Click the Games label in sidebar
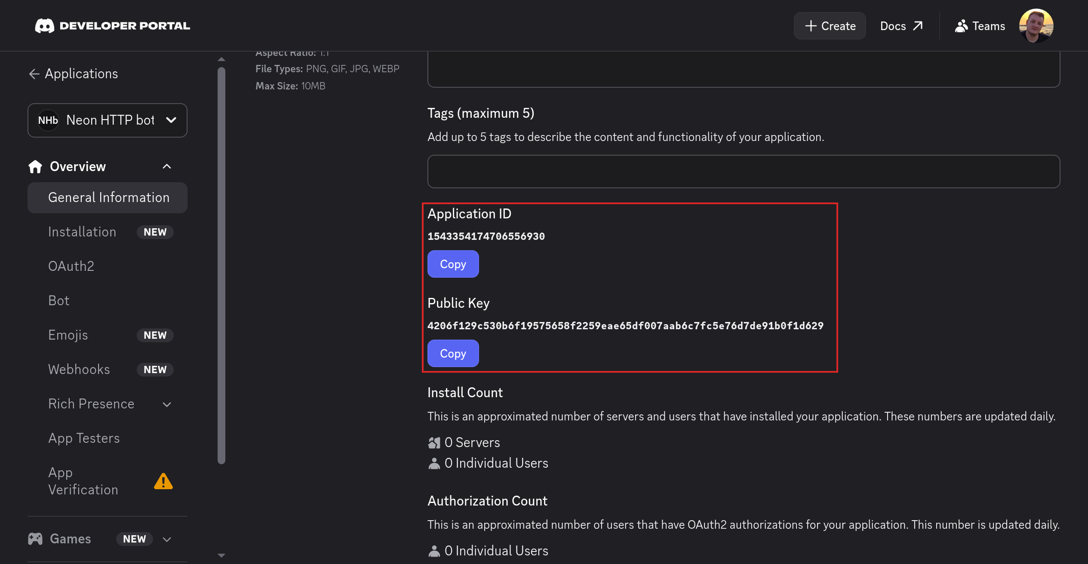This screenshot has width=1088, height=564. (x=70, y=539)
